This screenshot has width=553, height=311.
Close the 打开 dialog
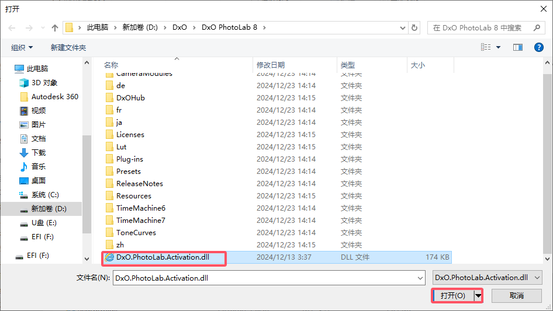544,9
